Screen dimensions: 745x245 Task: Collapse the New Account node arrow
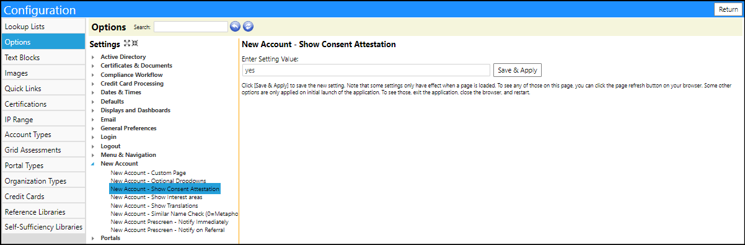click(x=93, y=164)
